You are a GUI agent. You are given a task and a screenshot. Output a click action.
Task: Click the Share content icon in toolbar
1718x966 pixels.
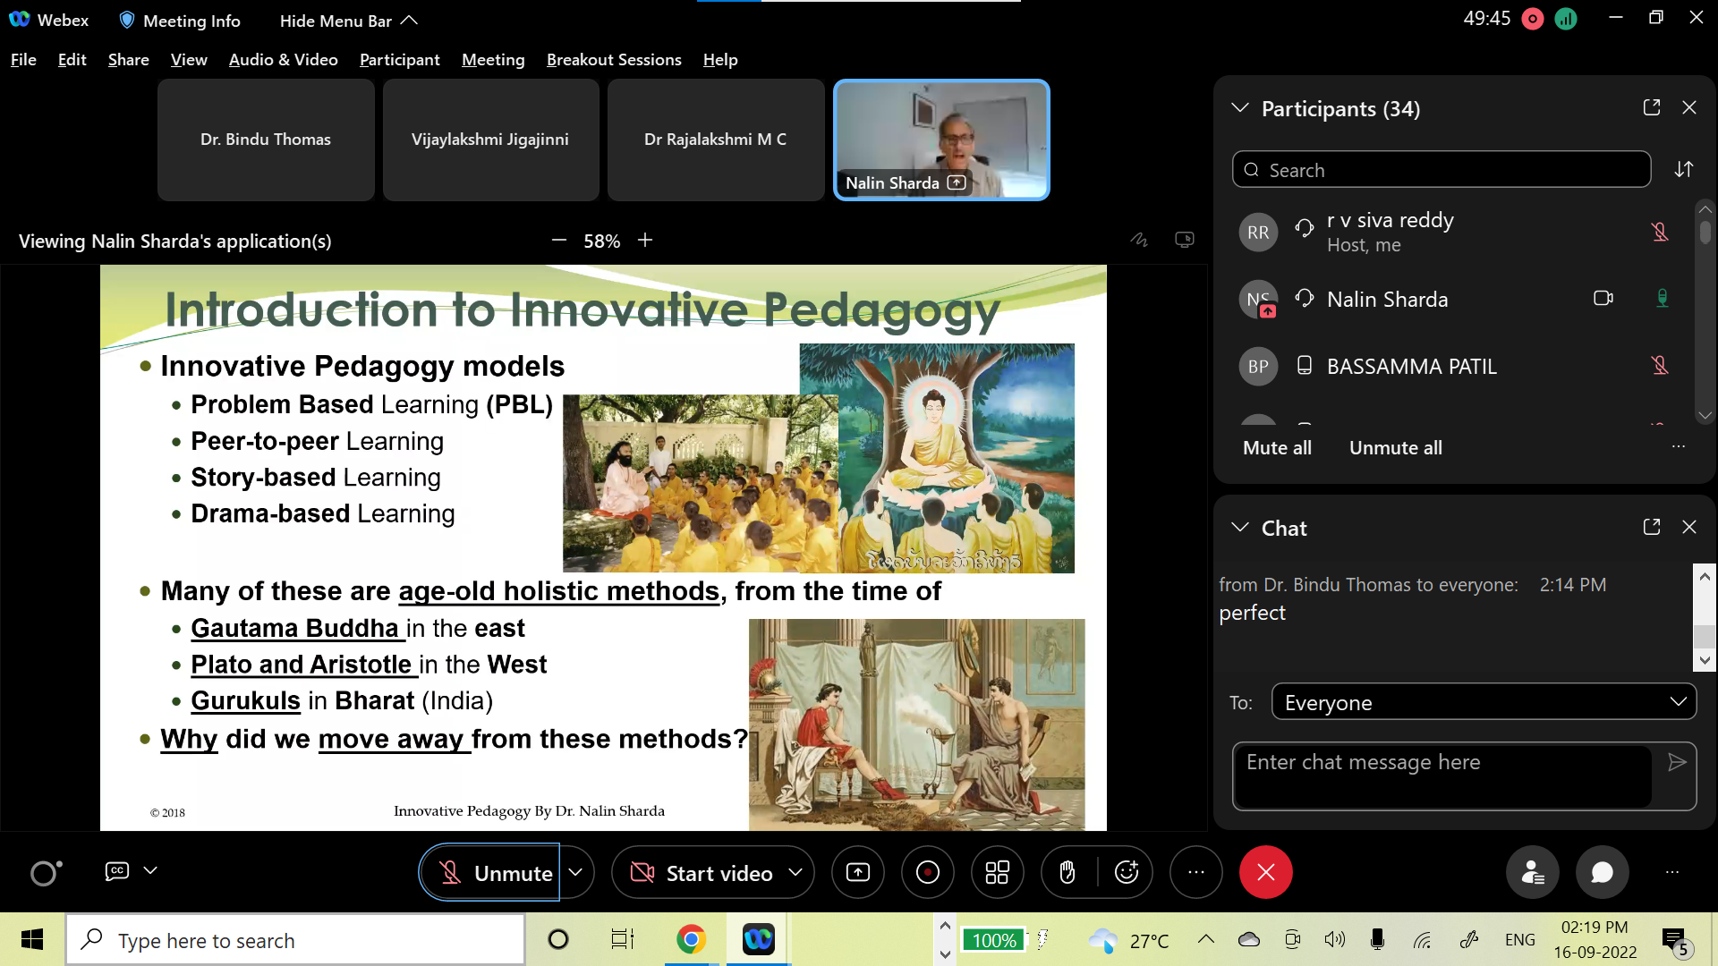click(x=857, y=872)
